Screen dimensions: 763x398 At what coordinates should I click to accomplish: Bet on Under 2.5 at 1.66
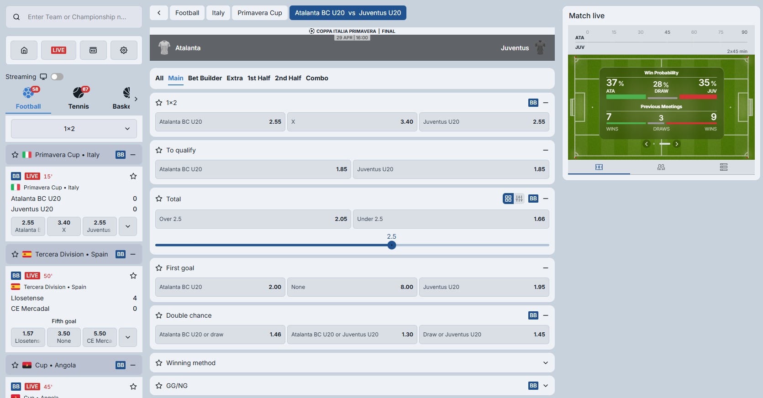click(451, 219)
